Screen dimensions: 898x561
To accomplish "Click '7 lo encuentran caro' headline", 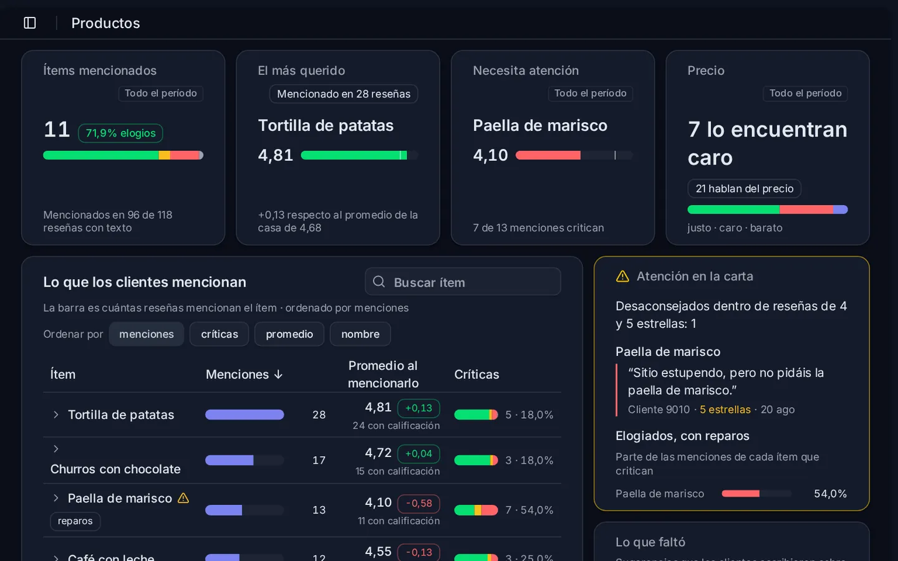I will point(768,143).
